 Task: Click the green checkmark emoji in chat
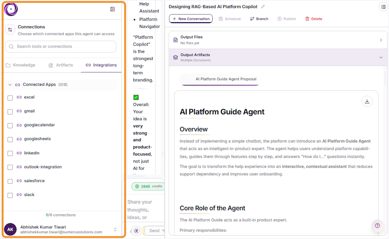pyautogui.click(x=136, y=97)
